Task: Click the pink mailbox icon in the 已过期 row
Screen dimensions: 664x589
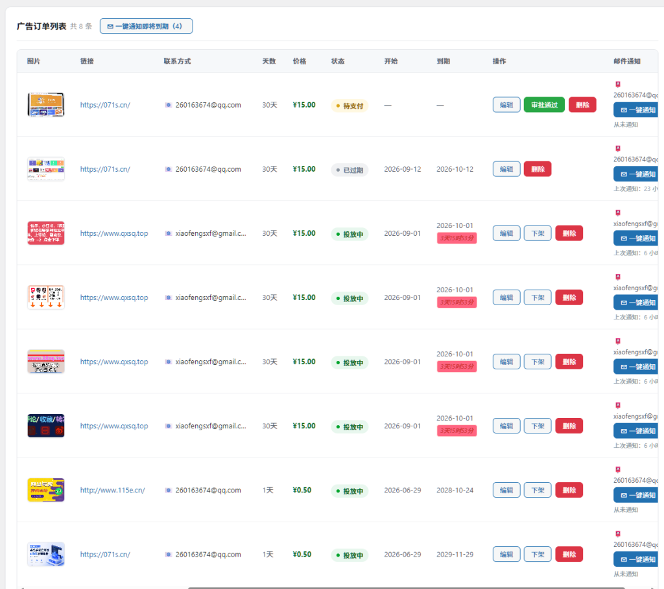Action: pos(618,148)
